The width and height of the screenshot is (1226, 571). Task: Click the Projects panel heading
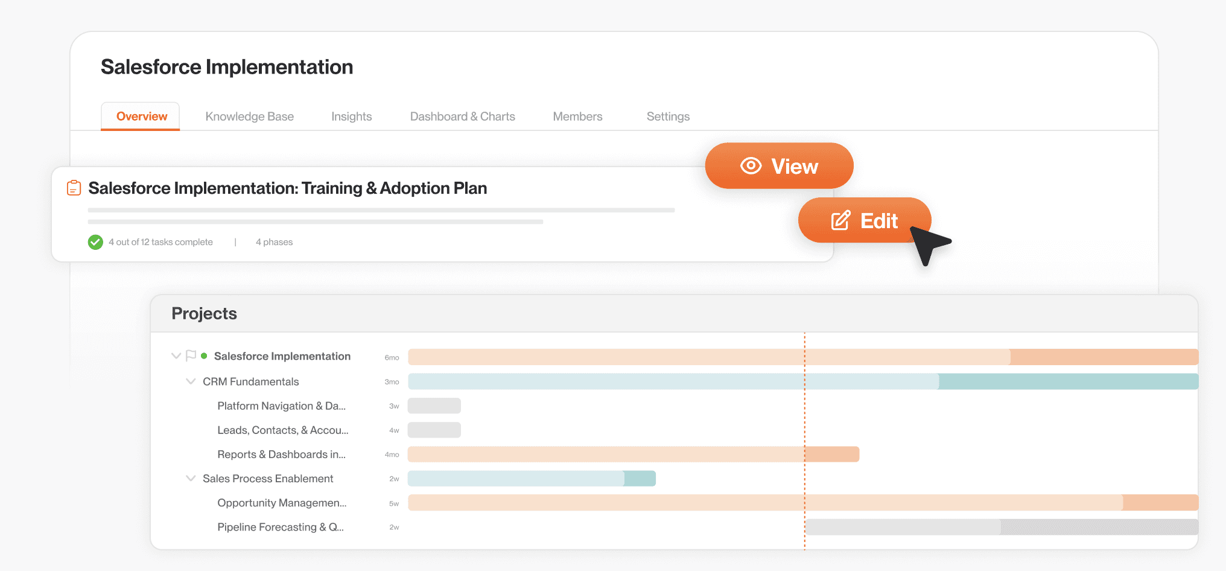pos(204,313)
